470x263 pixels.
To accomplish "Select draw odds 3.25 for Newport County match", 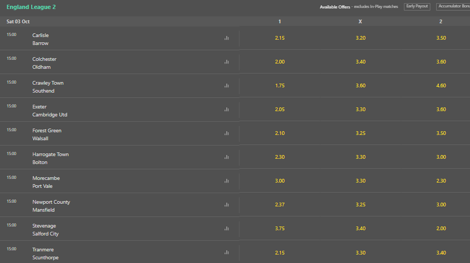I will [360, 204].
